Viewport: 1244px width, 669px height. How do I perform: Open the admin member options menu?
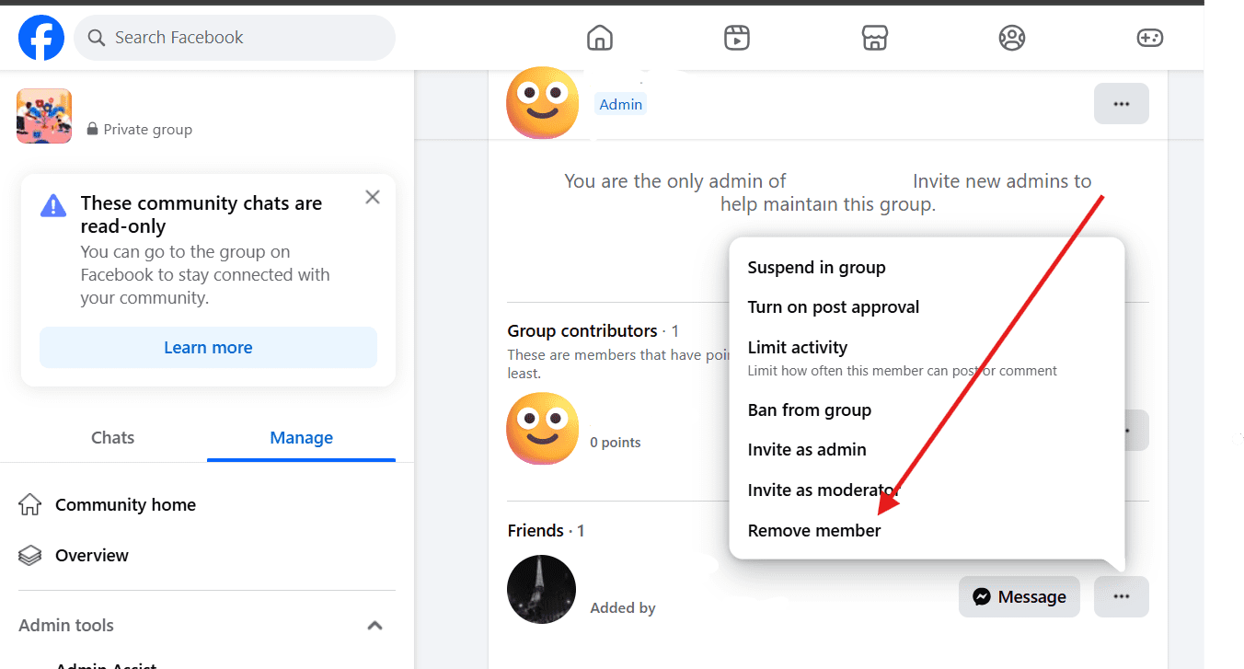1121,103
